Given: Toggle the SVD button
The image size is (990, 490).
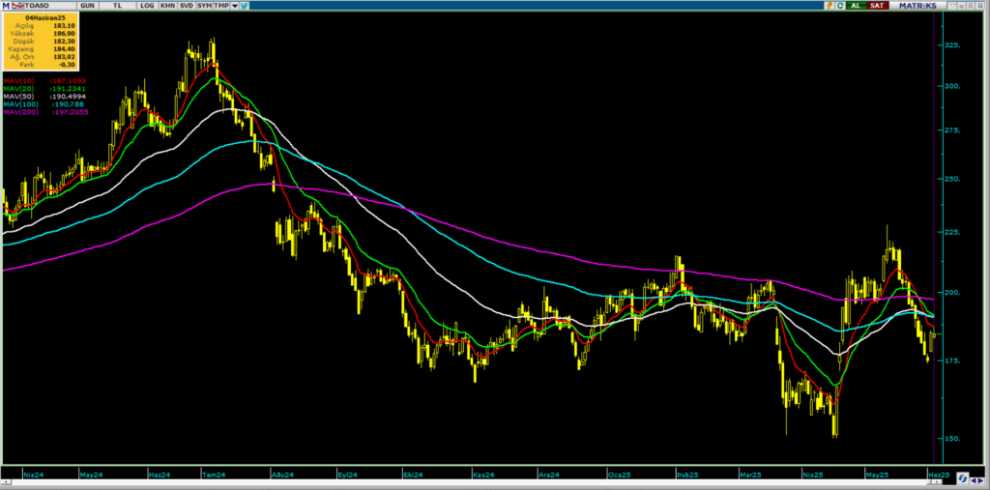Looking at the screenshot, I should tap(187, 6).
